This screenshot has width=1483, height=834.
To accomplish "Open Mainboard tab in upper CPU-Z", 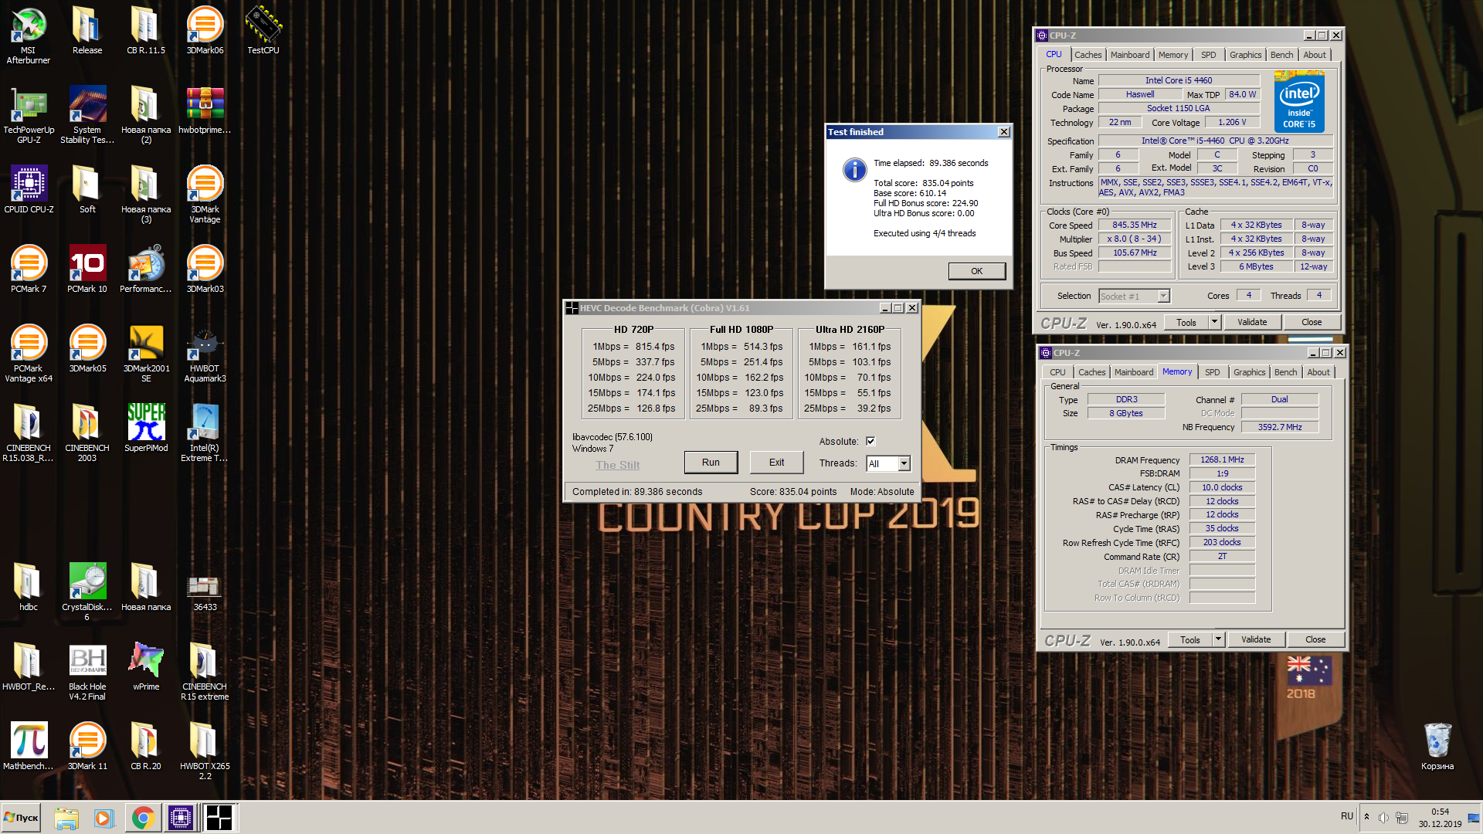I will pos(1129,55).
